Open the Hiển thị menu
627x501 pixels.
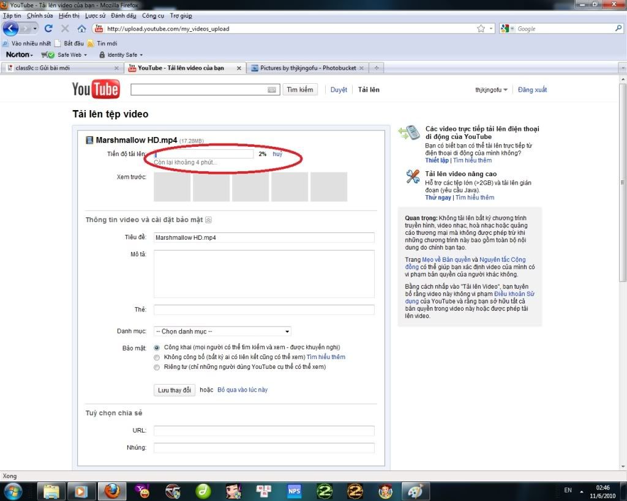(x=69, y=15)
